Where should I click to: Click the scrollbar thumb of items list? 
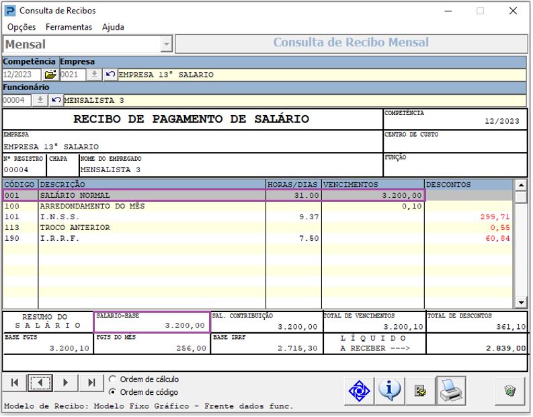point(521,197)
